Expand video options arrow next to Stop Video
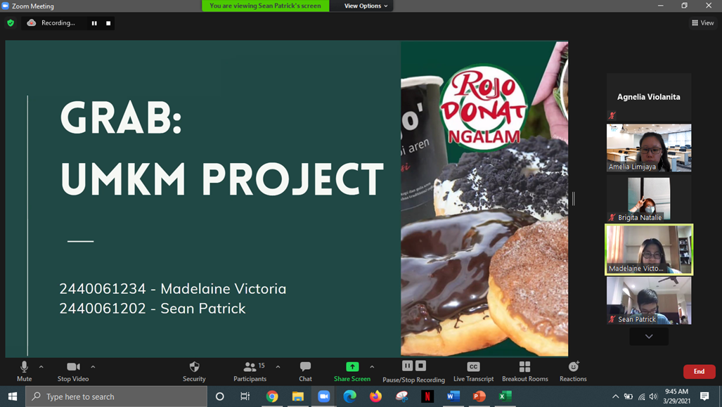This screenshot has height=407, width=722. click(93, 366)
